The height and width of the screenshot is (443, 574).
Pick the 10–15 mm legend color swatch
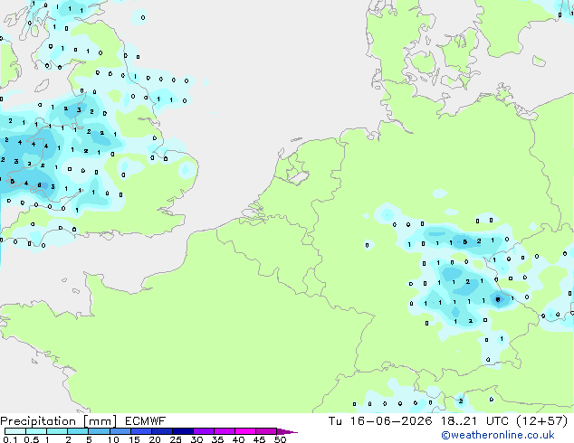pos(120,431)
